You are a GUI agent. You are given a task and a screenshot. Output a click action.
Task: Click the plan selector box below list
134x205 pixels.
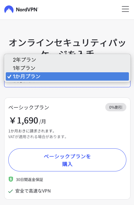click(67, 84)
